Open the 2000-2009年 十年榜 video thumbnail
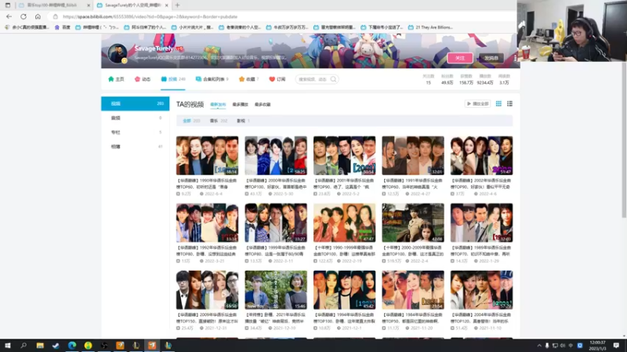This screenshot has width=627, height=352. pyautogui.click(x=413, y=223)
